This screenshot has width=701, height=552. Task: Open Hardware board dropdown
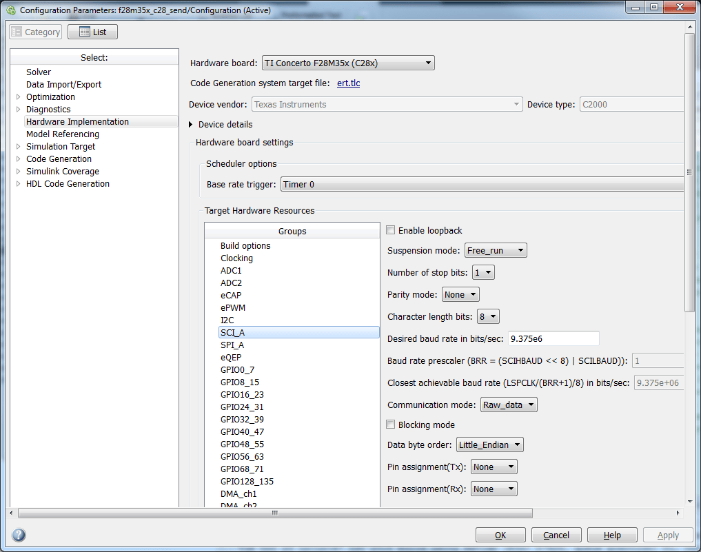(348, 63)
